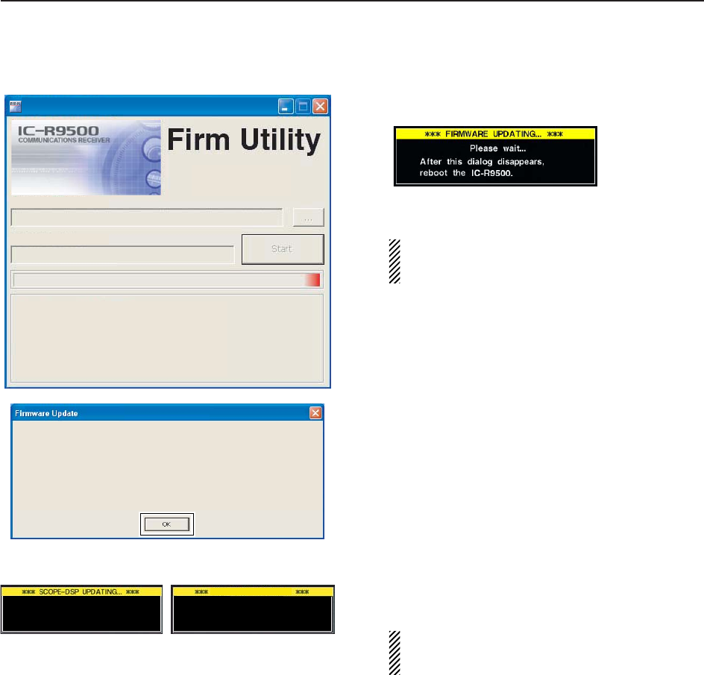Click the Start button in Firm Utility

click(283, 249)
